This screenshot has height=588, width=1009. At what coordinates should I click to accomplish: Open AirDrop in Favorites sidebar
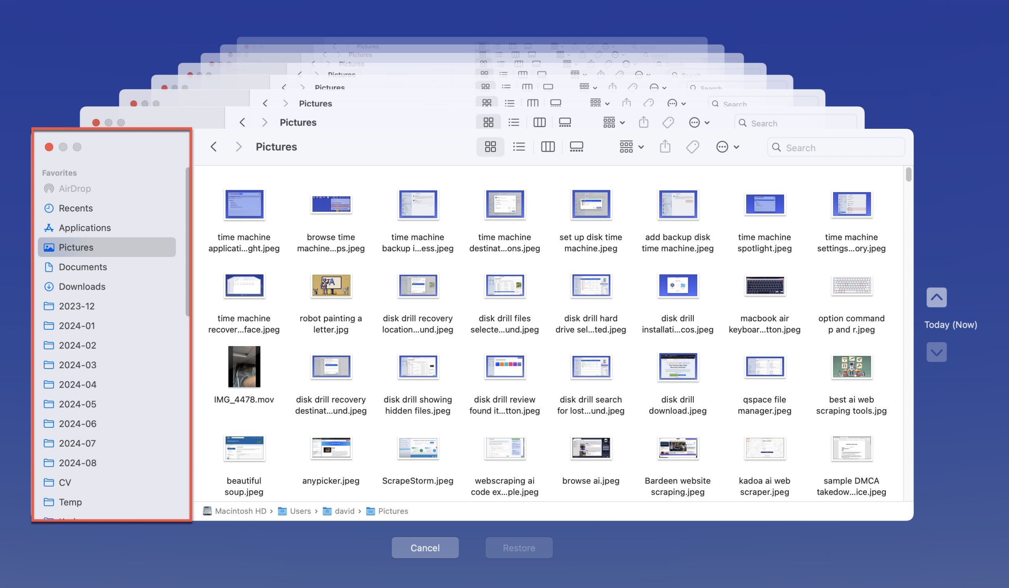pyautogui.click(x=75, y=188)
